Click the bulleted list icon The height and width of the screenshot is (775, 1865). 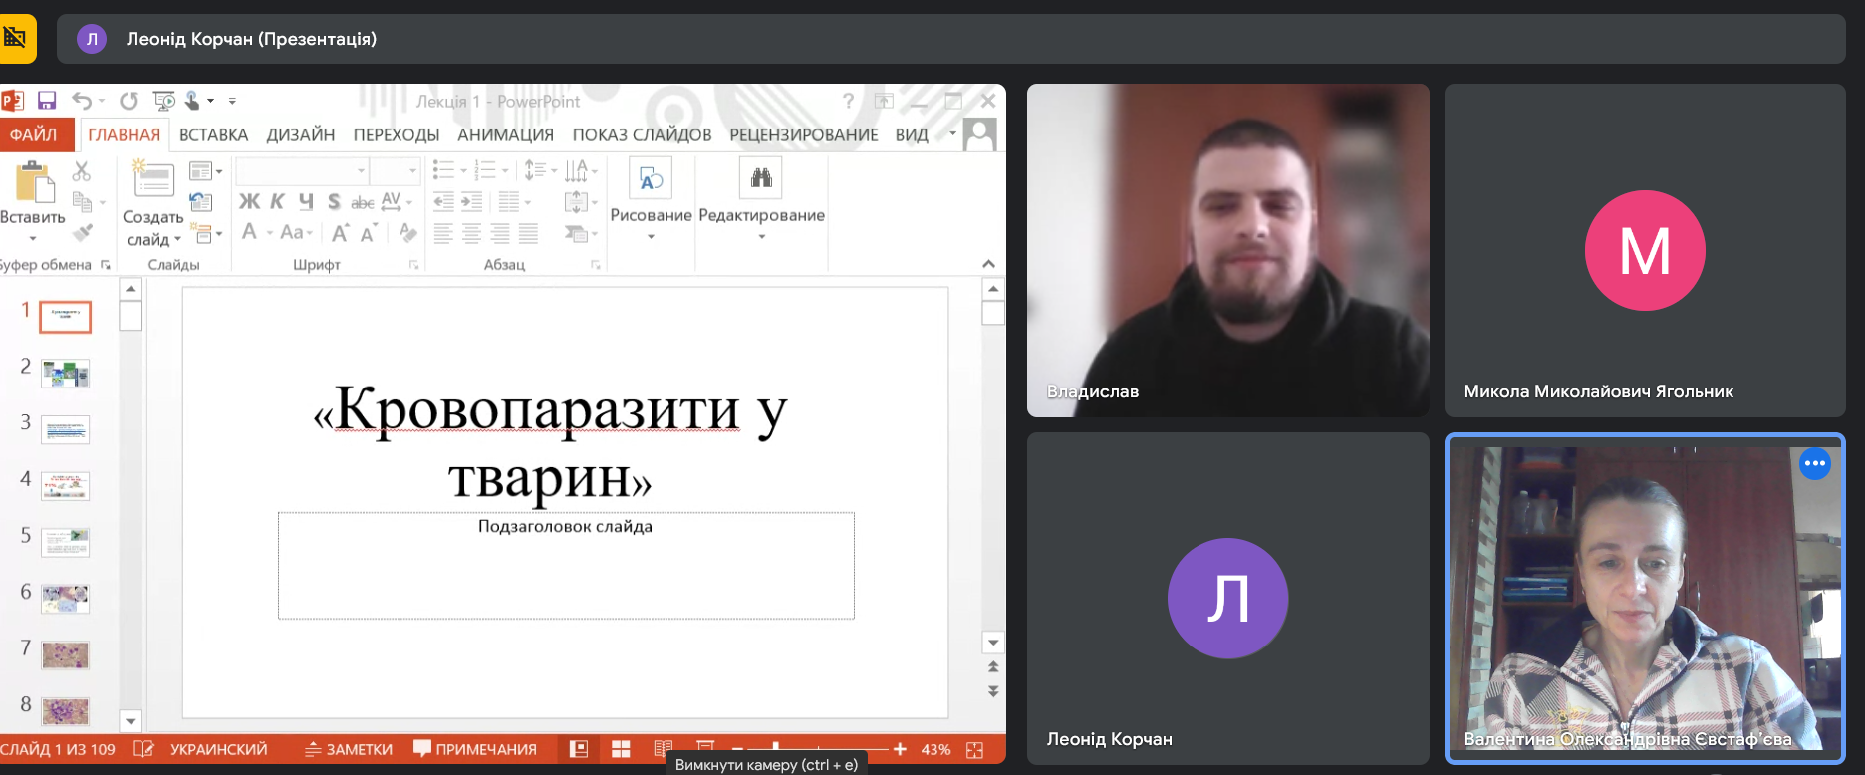click(x=444, y=171)
